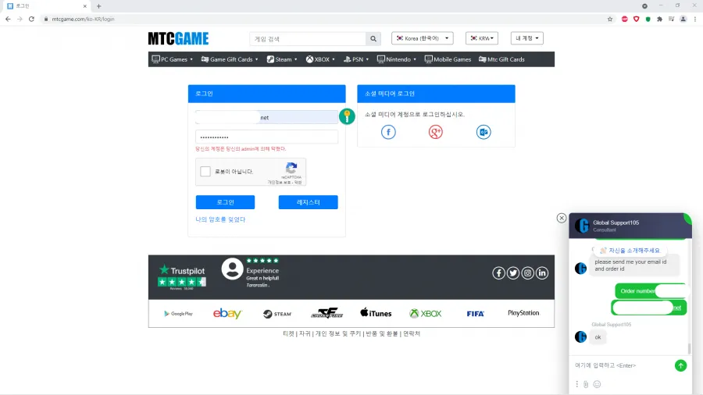
Task: Click the red account blocked error text
Action: [241, 148]
